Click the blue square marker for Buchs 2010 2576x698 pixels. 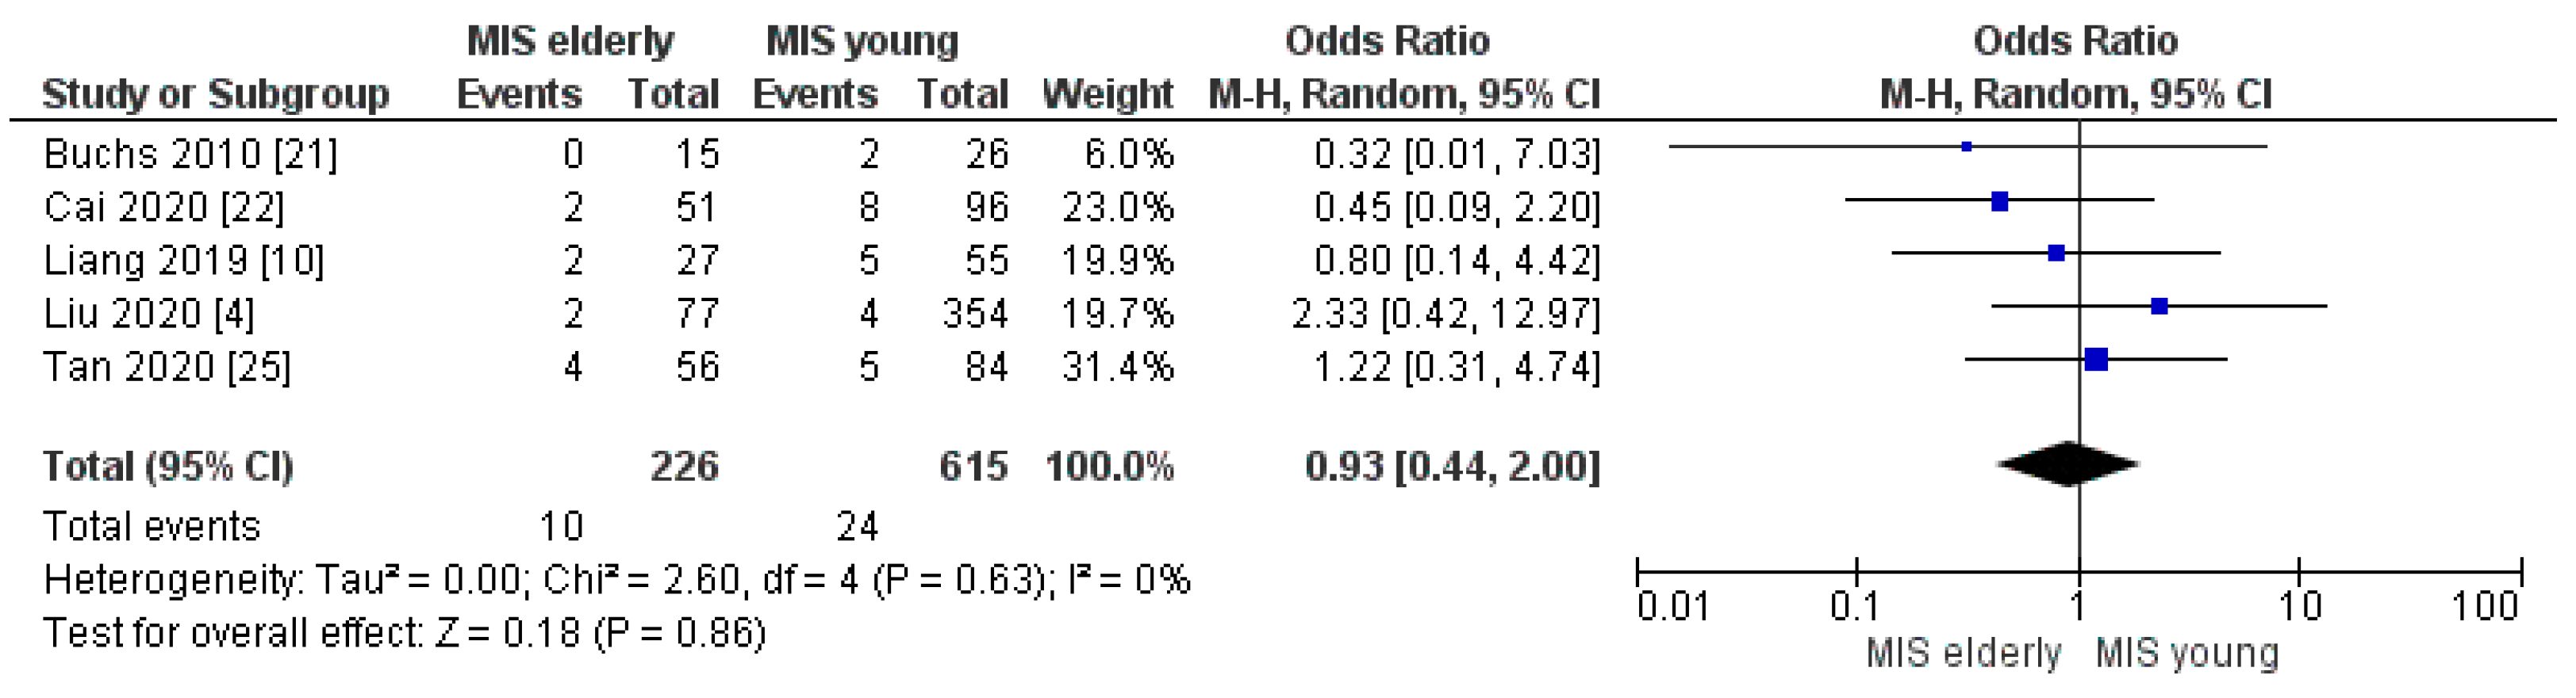click(x=1966, y=147)
